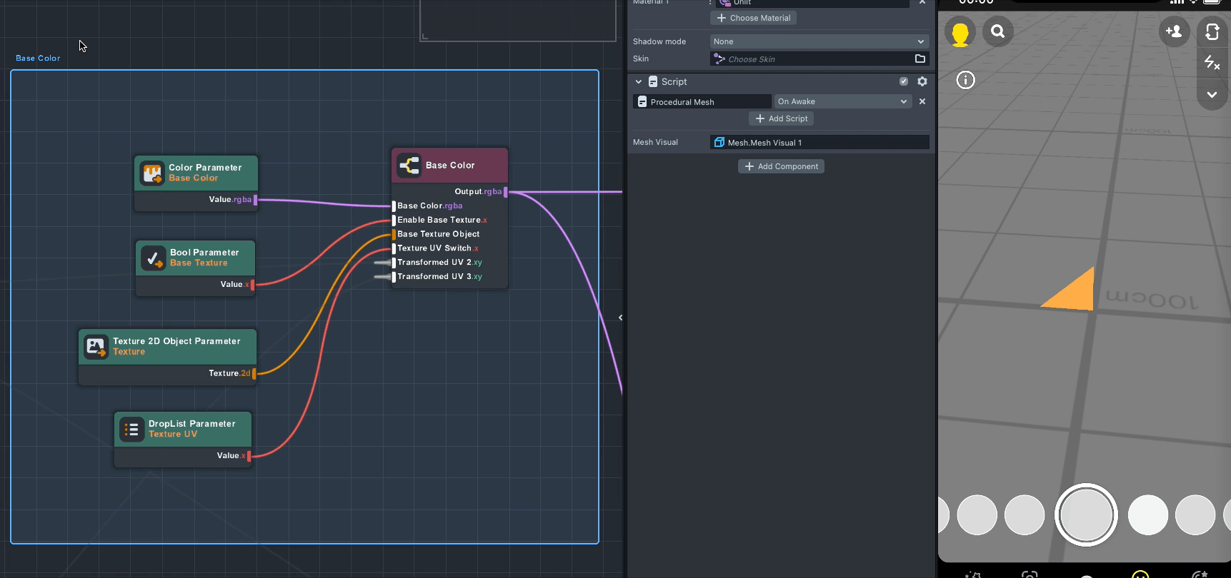The width and height of the screenshot is (1231, 578).
Task: Select the Texture 2D Object Parameter icon
Action: 96,347
